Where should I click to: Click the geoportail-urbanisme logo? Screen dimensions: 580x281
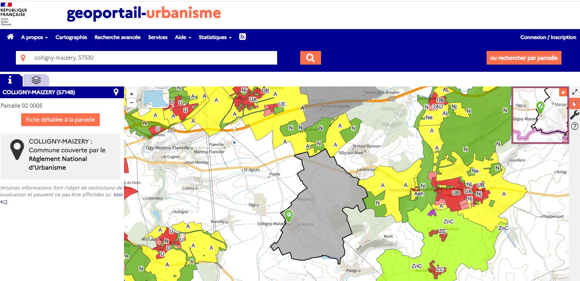(x=144, y=14)
